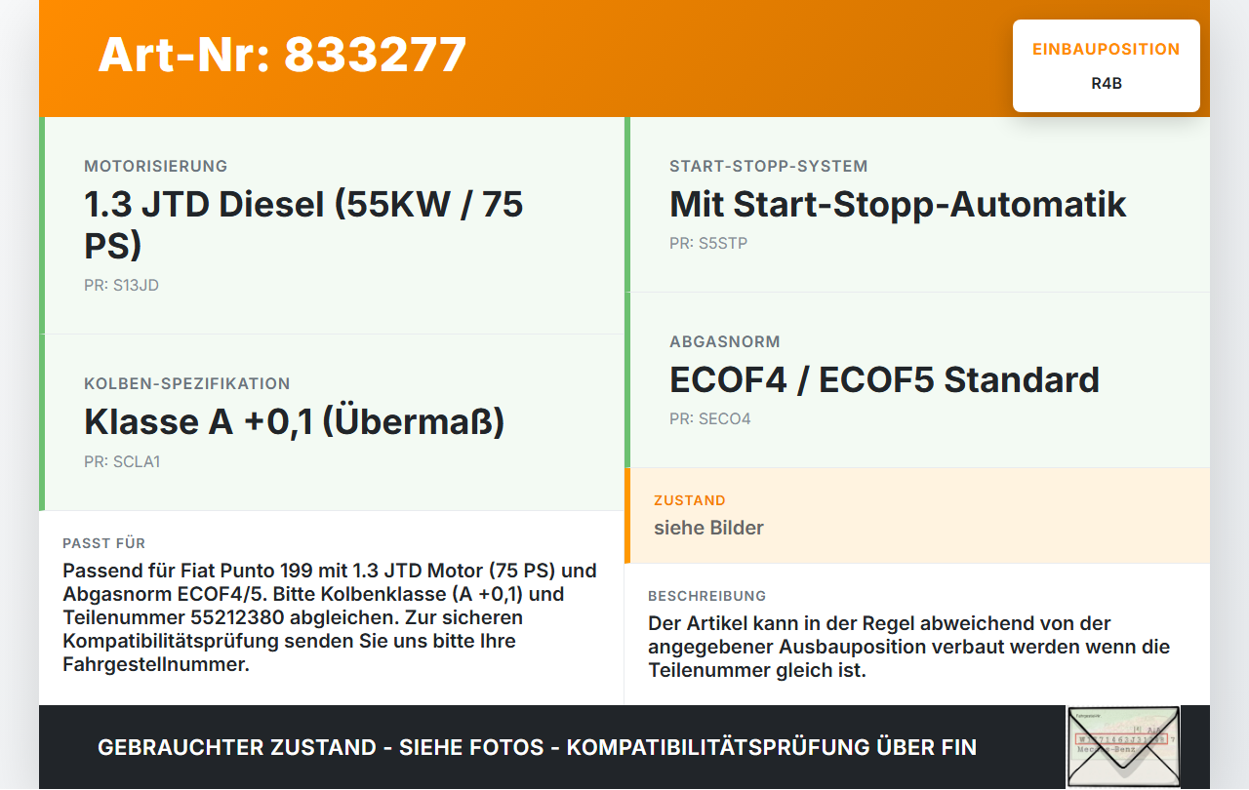
Task: Click the Mit Start-Stopp-Automatik heading
Action: pyautogui.click(x=898, y=204)
